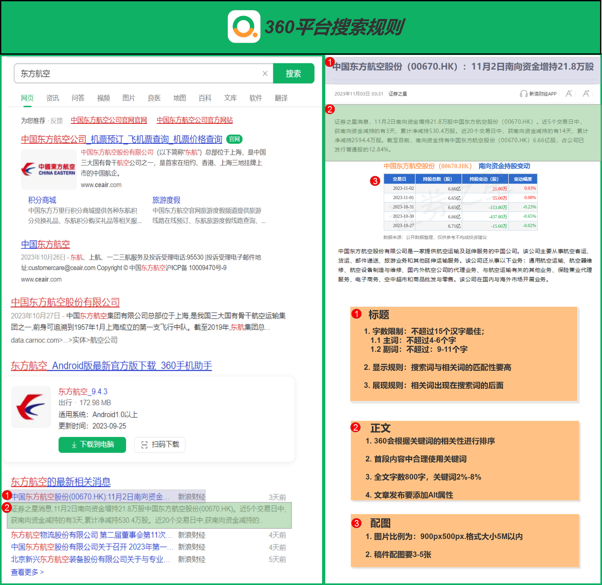Open the 问答 tab
The width and height of the screenshot is (602, 585).
78,98
